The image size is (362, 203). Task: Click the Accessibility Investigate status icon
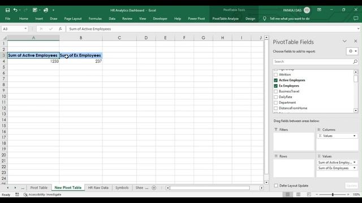click(25, 195)
